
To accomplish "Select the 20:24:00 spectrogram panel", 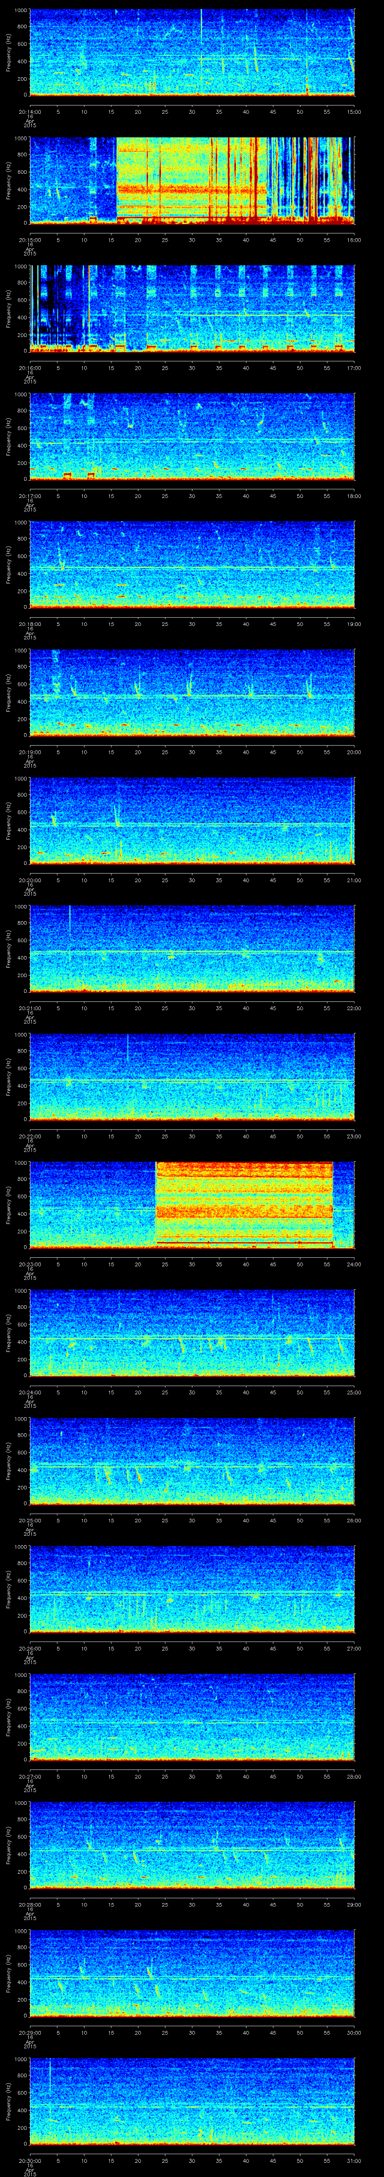I will click(x=192, y=1333).
